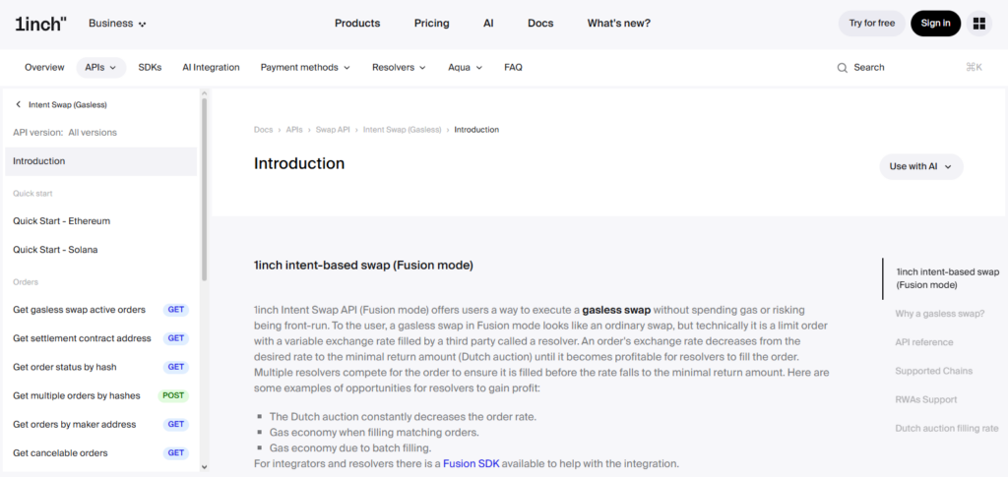Jump to Dutch auction filling rate
This screenshot has width=1008, height=477.
point(946,428)
